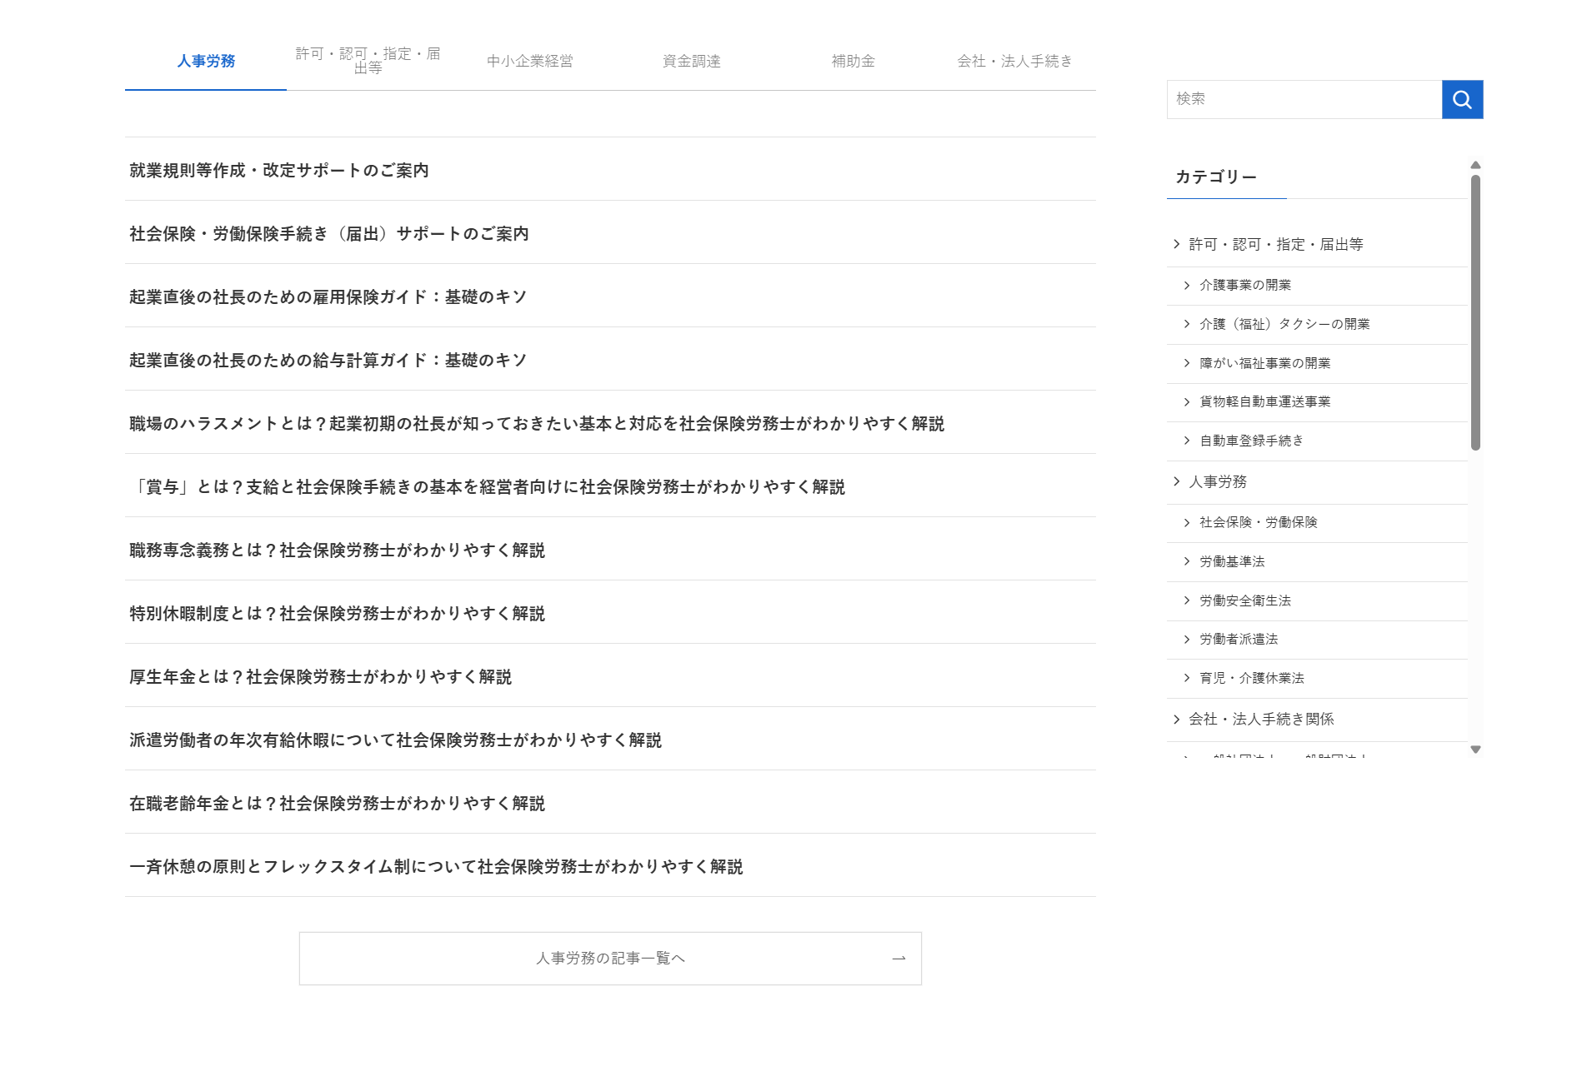
Task: Click chevron next to 労働基準法
Action: point(1187,561)
